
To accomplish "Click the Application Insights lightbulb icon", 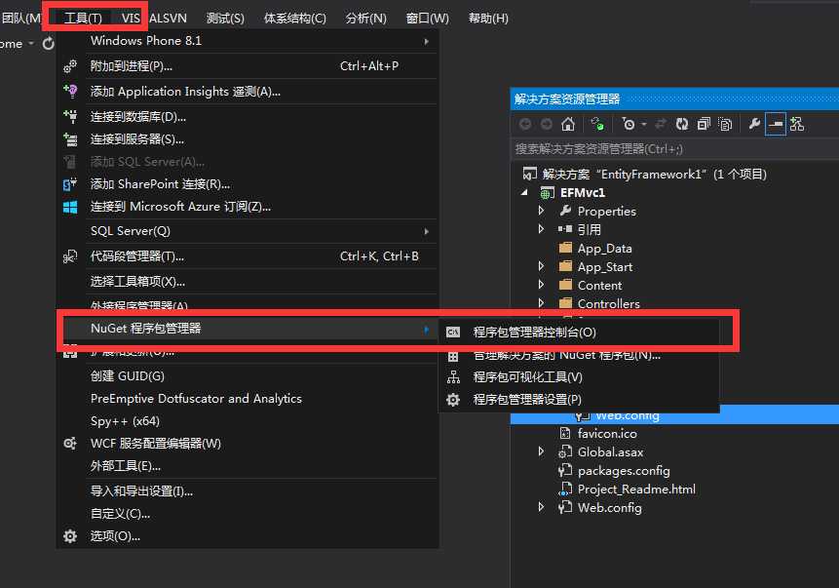I will coord(70,91).
